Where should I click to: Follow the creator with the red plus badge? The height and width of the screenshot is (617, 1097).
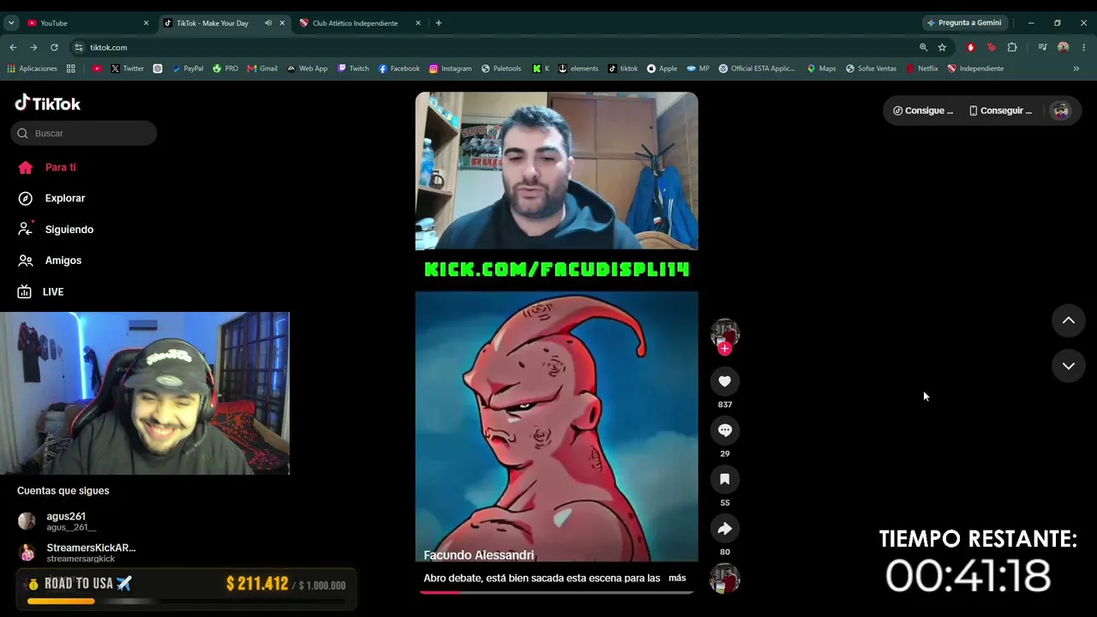pos(725,348)
